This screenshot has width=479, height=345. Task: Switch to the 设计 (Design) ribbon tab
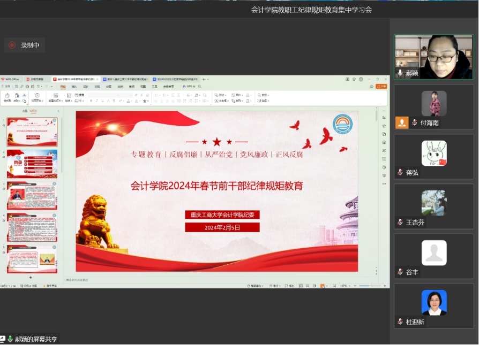pyautogui.click(x=86, y=86)
